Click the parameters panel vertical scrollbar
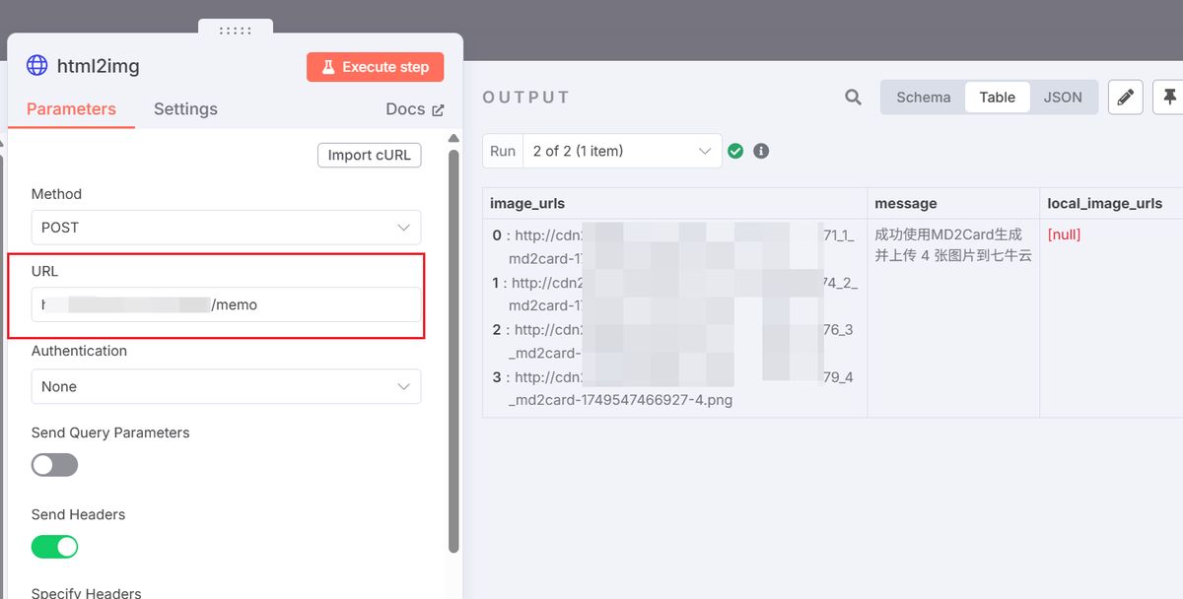Screen dimensions: 1183x599 pyautogui.click(x=453, y=345)
